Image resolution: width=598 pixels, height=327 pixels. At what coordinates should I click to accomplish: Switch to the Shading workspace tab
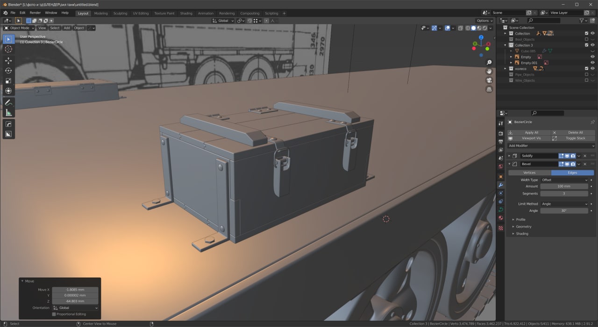click(x=186, y=13)
